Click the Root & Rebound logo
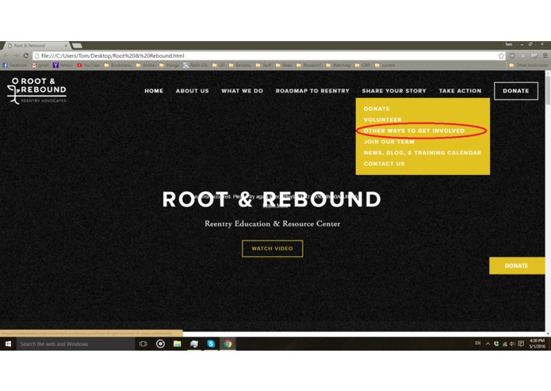Viewport: 551px width, 391px height. 36,91
